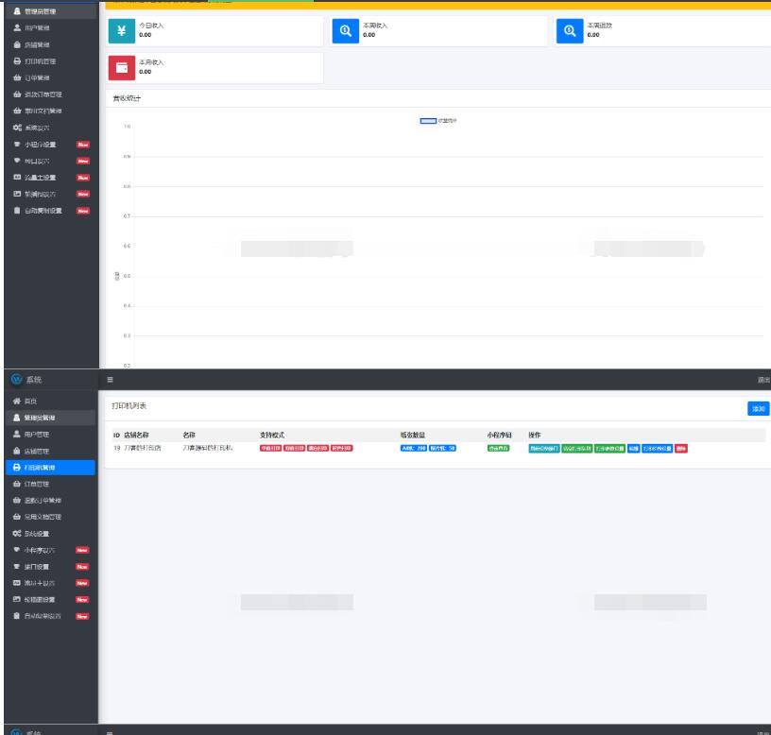This screenshot has height=735, width=771.
Task: Click the round system logo above 首页
Action: (x=12, y=380)
